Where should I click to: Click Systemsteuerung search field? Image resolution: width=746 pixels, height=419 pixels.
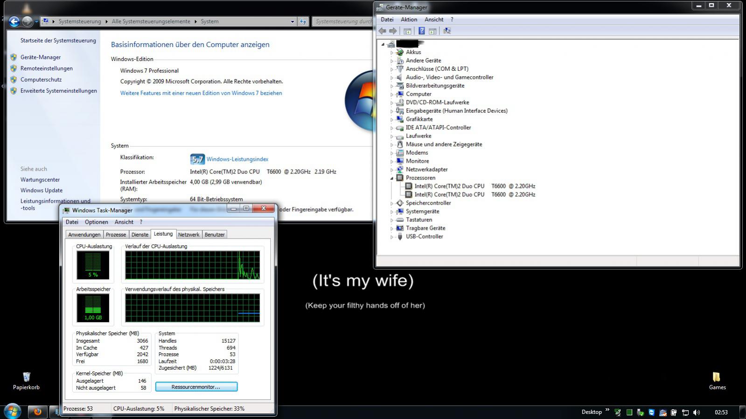pyautogui.click(x=343, y=21)
